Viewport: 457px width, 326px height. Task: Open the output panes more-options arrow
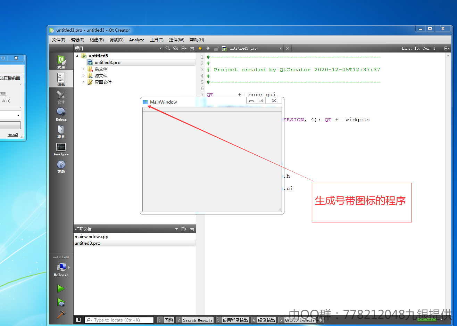(x=321, y=320)
